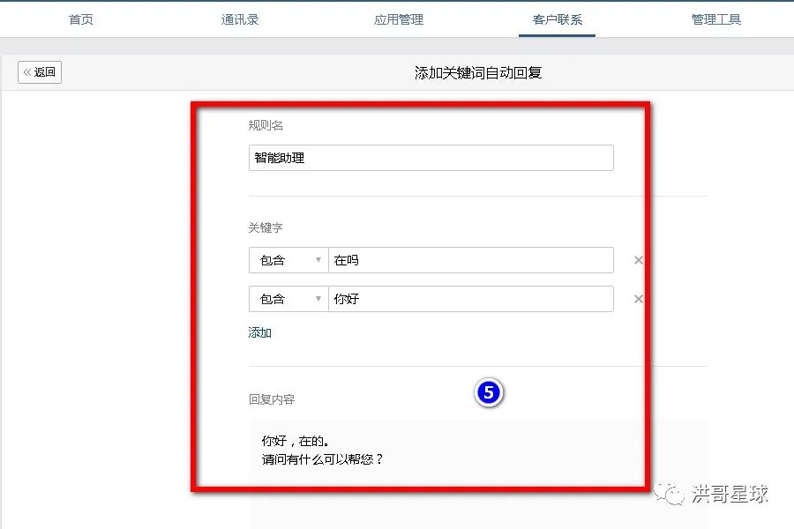The image size is (794, 529).
Task: Open the 首页 tab
Action: coord(81,19)
